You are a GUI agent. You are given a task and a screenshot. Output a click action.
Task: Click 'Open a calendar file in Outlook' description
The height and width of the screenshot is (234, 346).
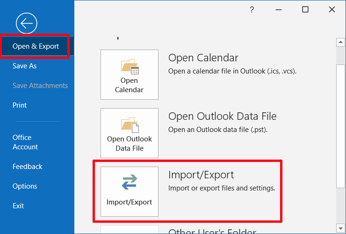tap(232, 71)
